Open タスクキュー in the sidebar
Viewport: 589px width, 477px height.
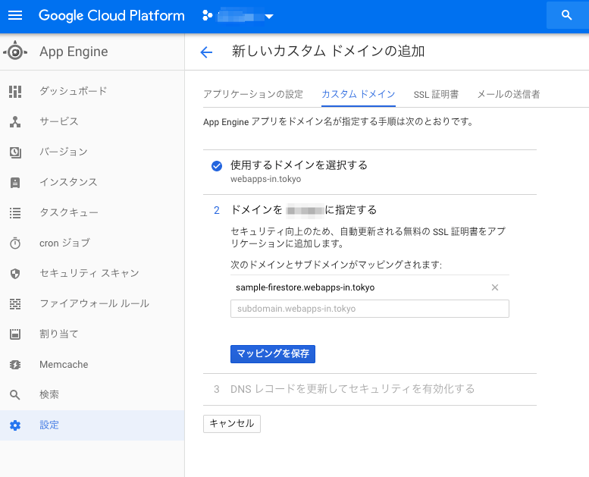(92, 213)
